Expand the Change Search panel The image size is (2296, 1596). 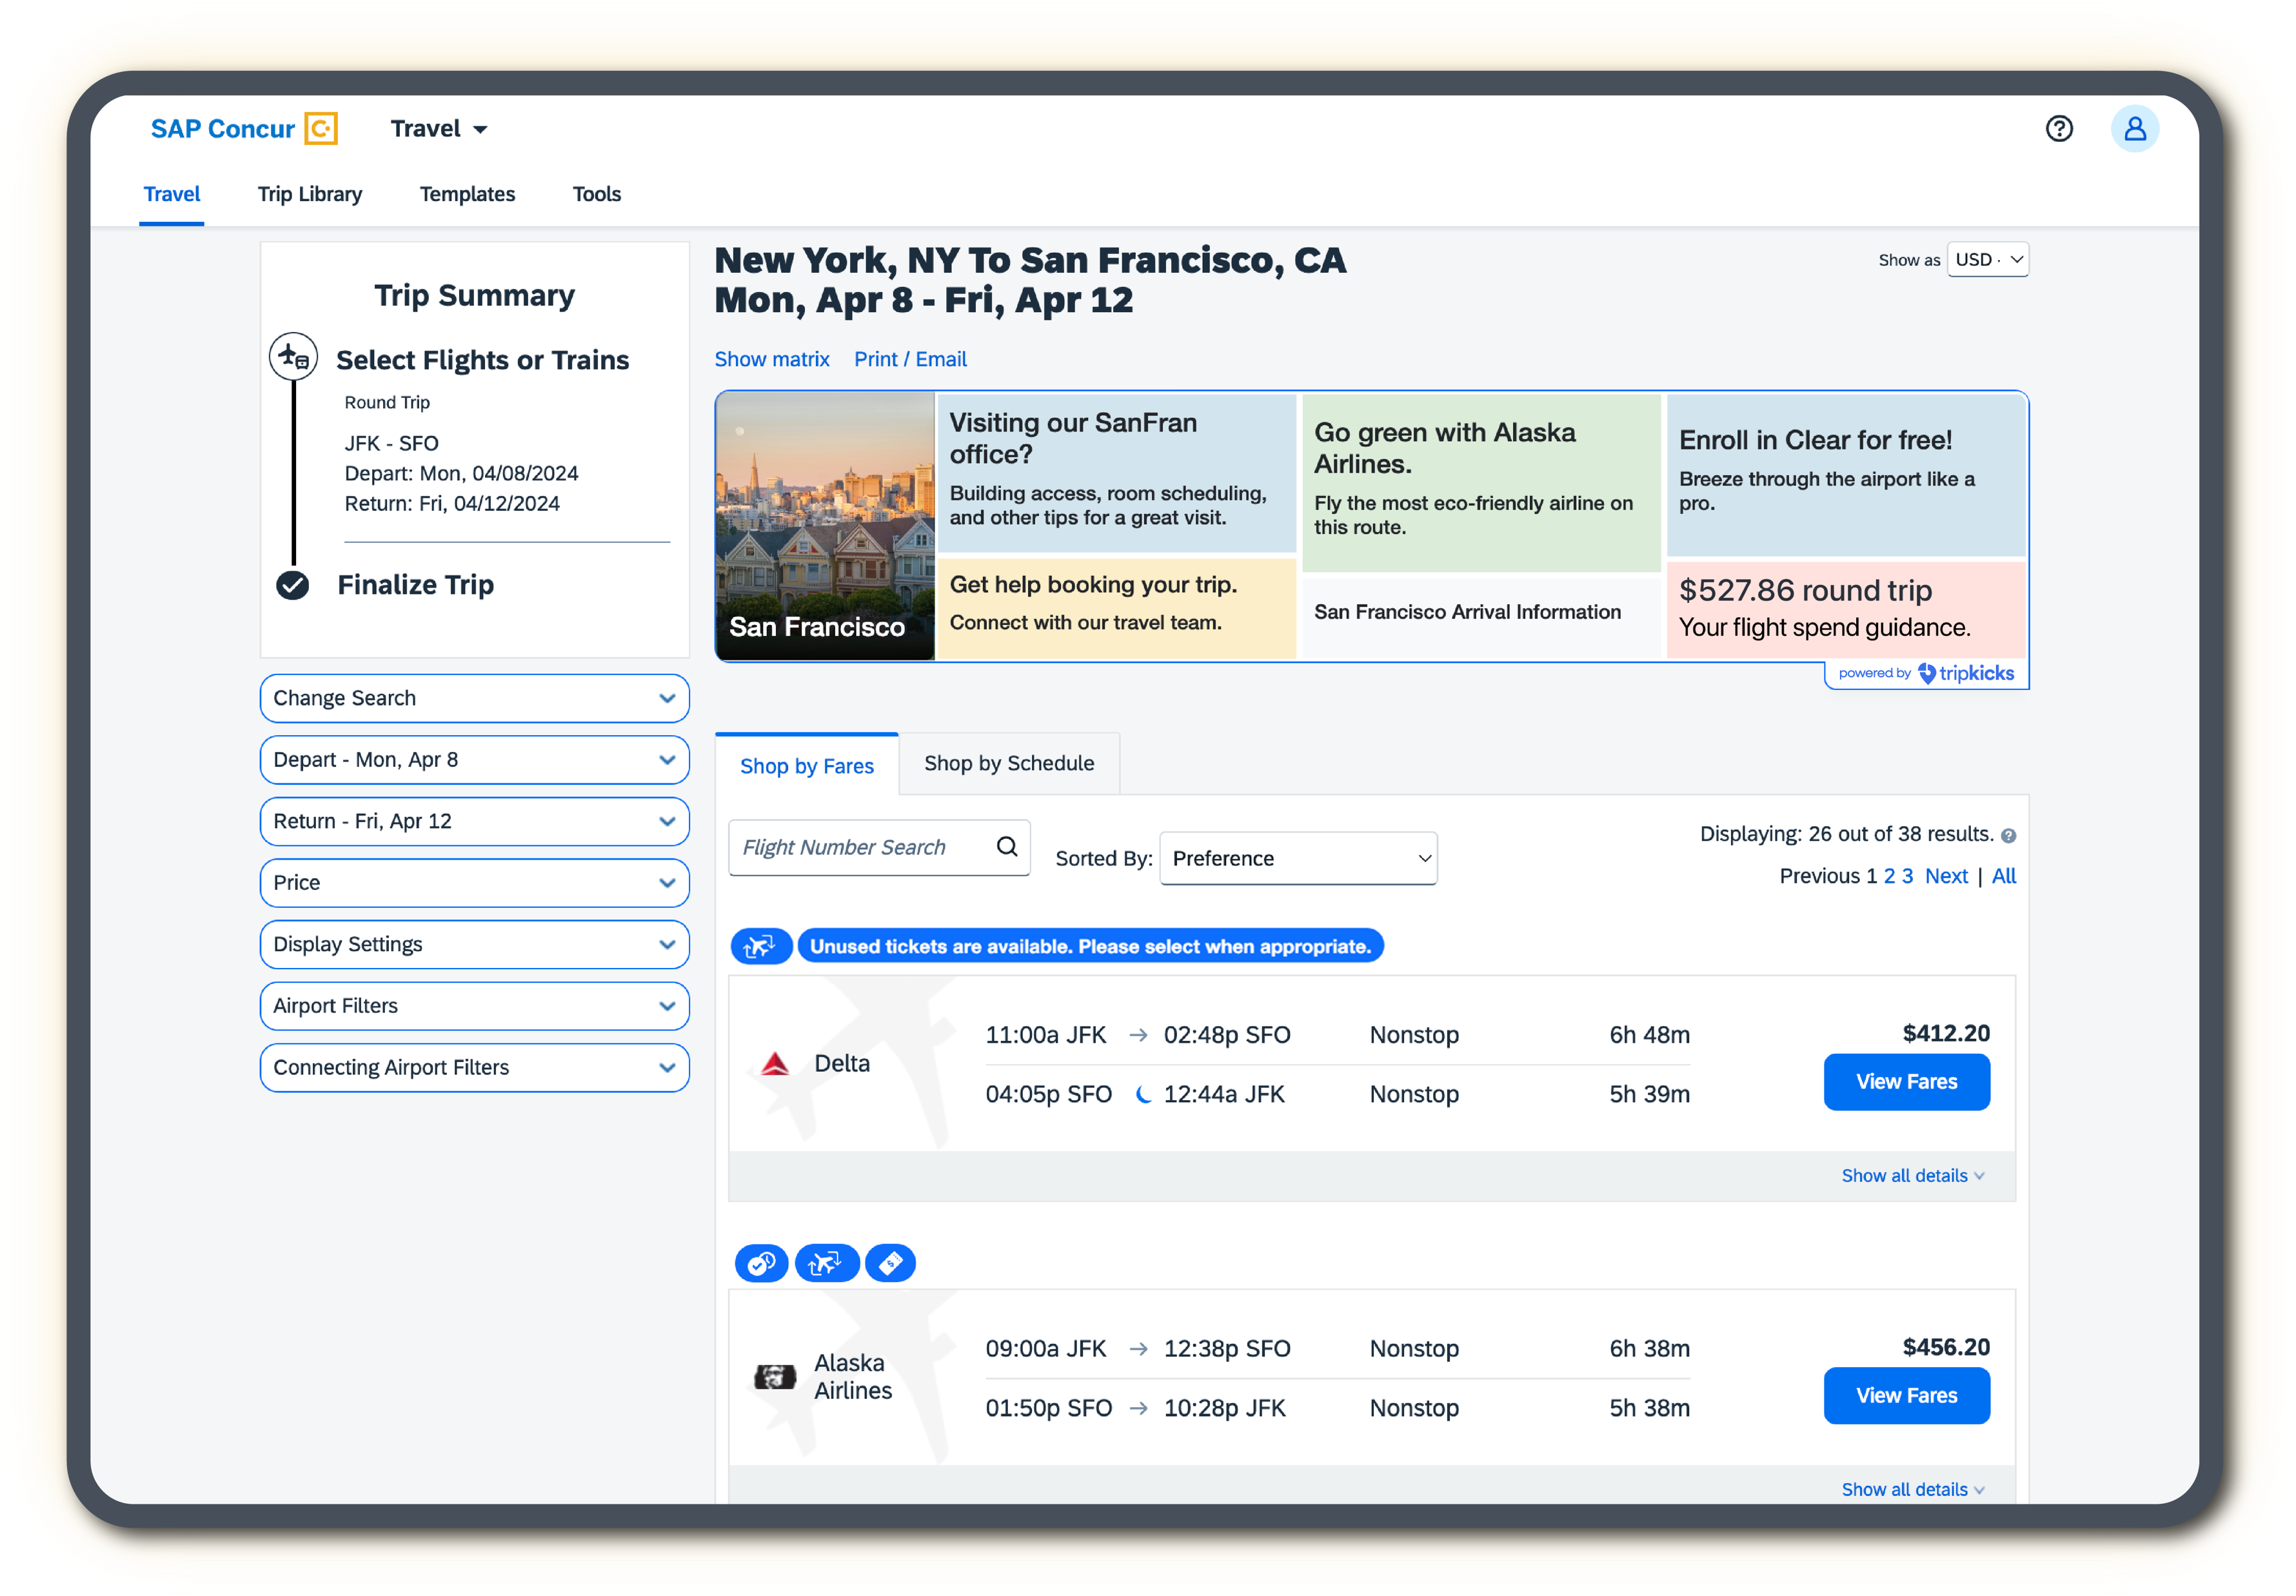(x=474, y=698)
